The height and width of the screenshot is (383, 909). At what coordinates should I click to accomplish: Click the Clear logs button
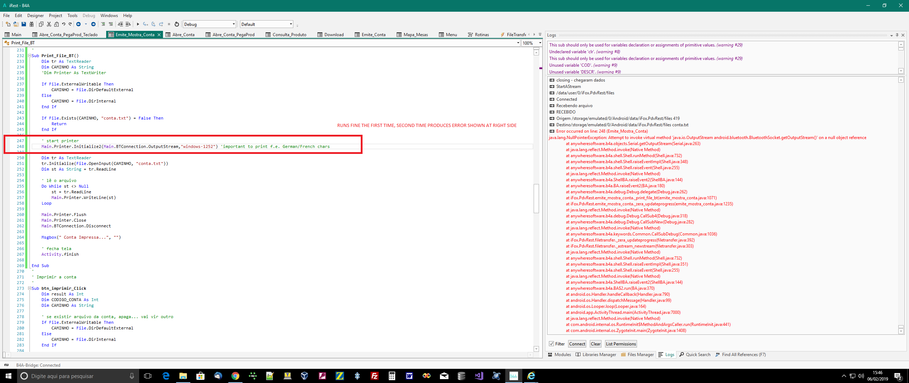click(x=595, y=344)
